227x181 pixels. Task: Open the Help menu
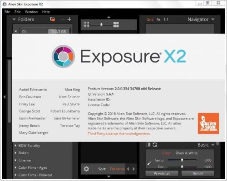coord(46,12)
